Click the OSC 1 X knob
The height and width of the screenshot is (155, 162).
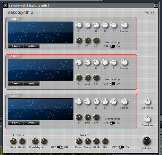point(79,40)
